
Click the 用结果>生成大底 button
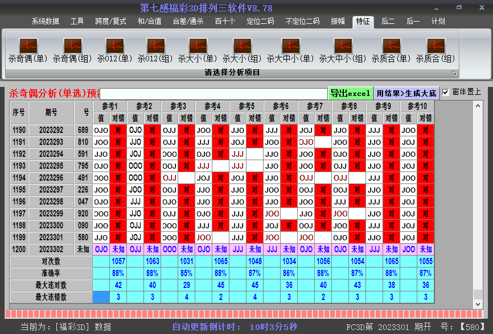406,93
